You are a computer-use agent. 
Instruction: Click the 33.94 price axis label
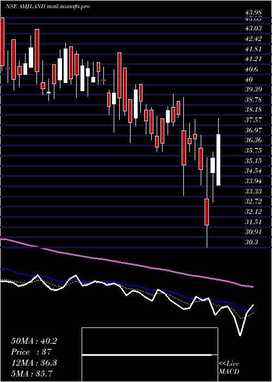[x=254, y=181]
